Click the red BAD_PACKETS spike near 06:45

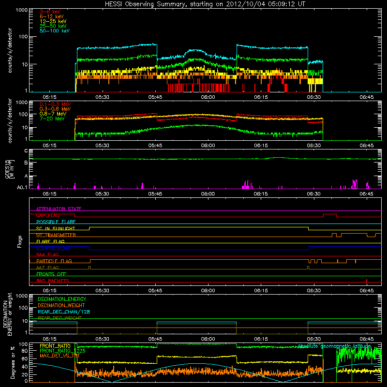[367, 281]
